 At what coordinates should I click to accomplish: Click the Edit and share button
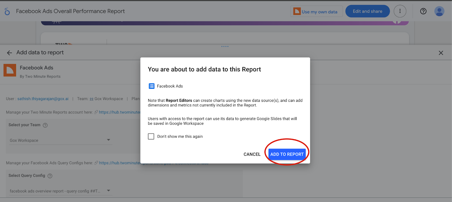point(368,11)
